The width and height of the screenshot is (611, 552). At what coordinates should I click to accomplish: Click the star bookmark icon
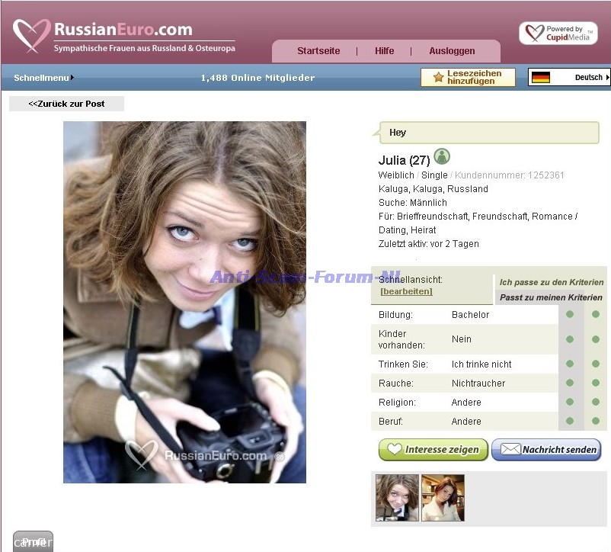click(x=438, y=78)
